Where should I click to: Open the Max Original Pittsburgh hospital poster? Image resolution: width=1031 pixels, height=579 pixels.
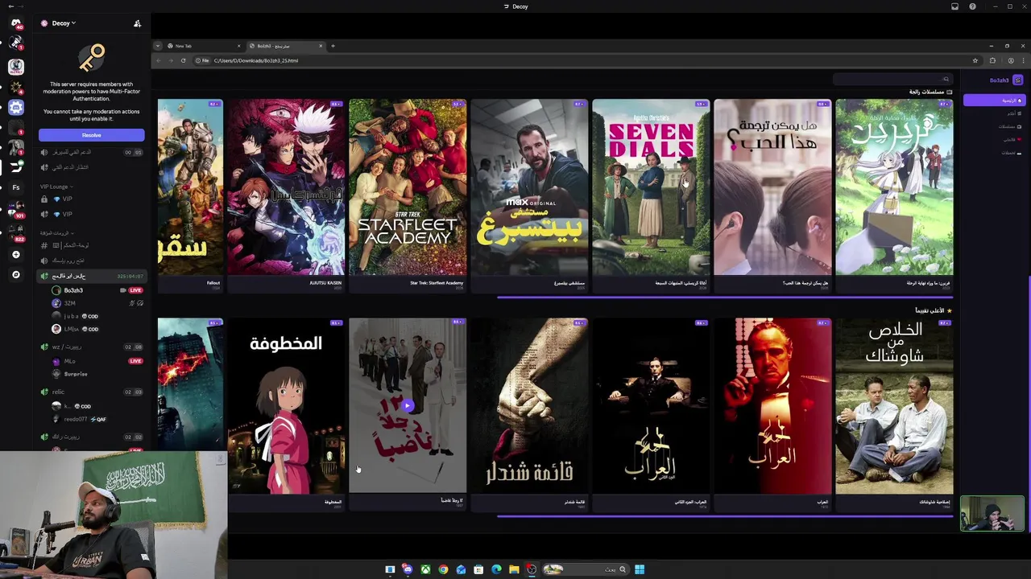(x=529, y=187)
